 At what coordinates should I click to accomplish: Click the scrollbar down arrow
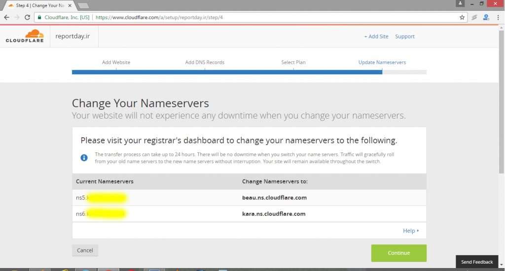(501, 265)
